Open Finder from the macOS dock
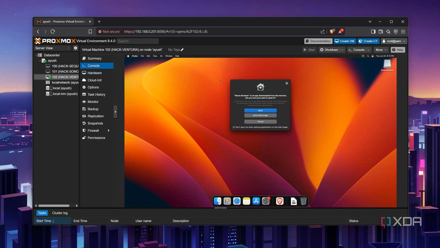The width and height of the screenshot is (440, 248). coord(217,201)
